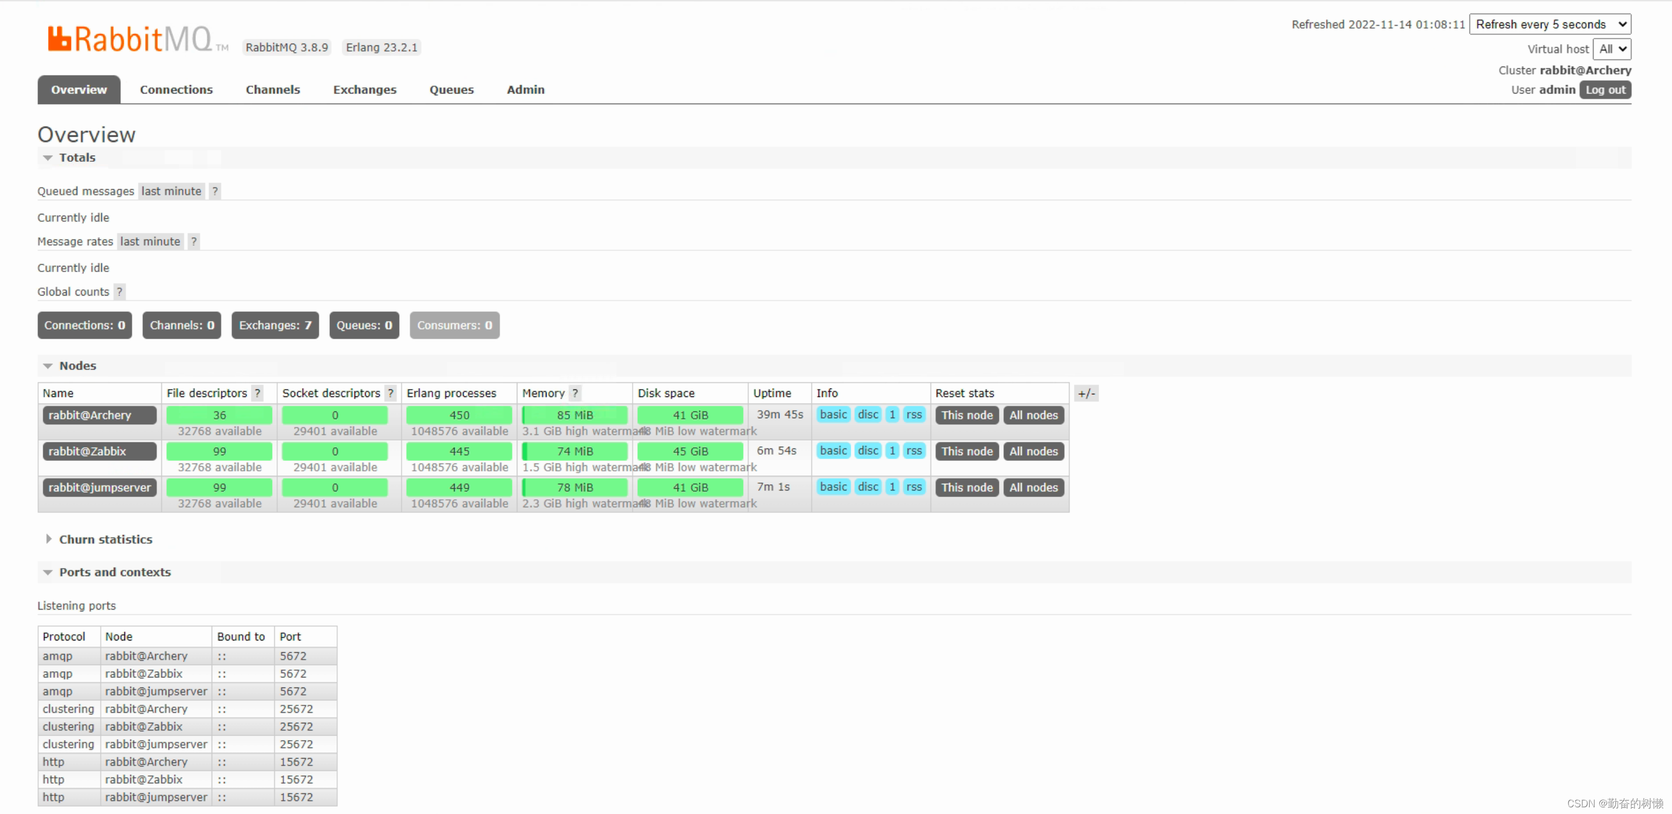Screen dimensions: 1672x814
Task: Toggle node table columns with +/-
Action: pos(1086,392)
